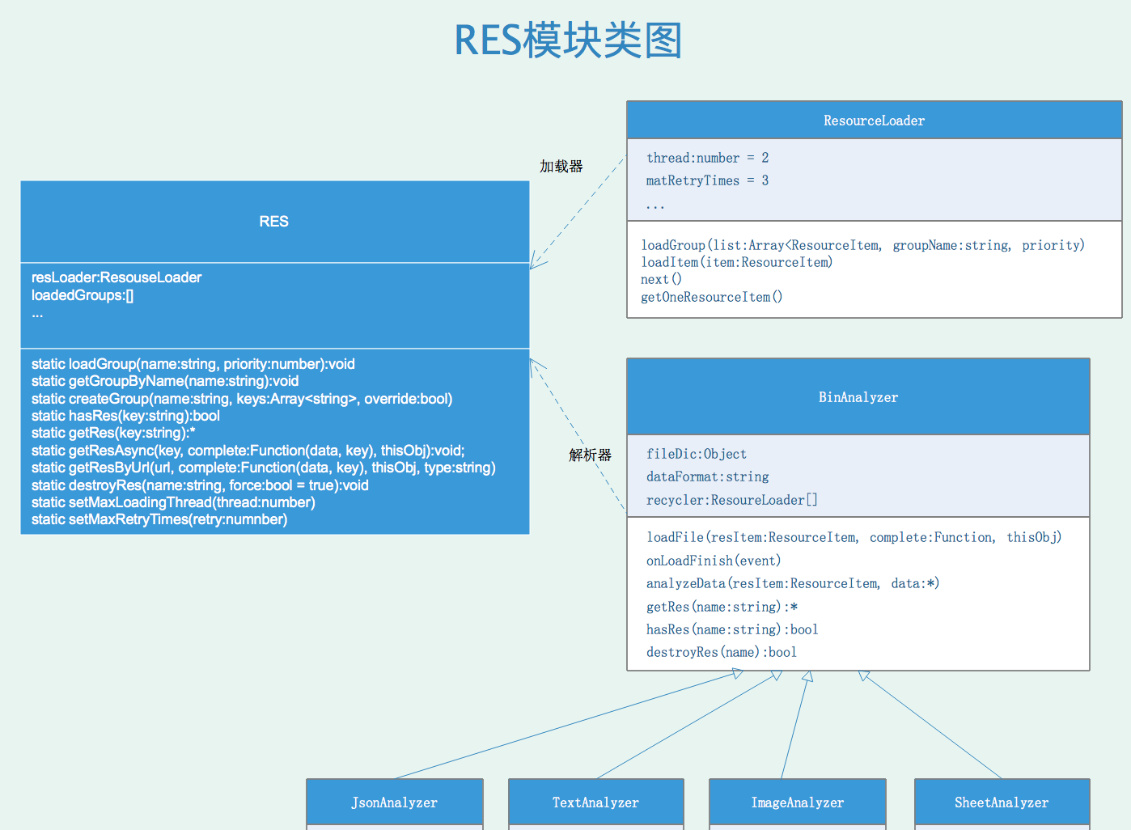The image size is (1131, 830).
Task: Click the resLoader:ResouseLoader attribute in RES
Action: [116, 277]
